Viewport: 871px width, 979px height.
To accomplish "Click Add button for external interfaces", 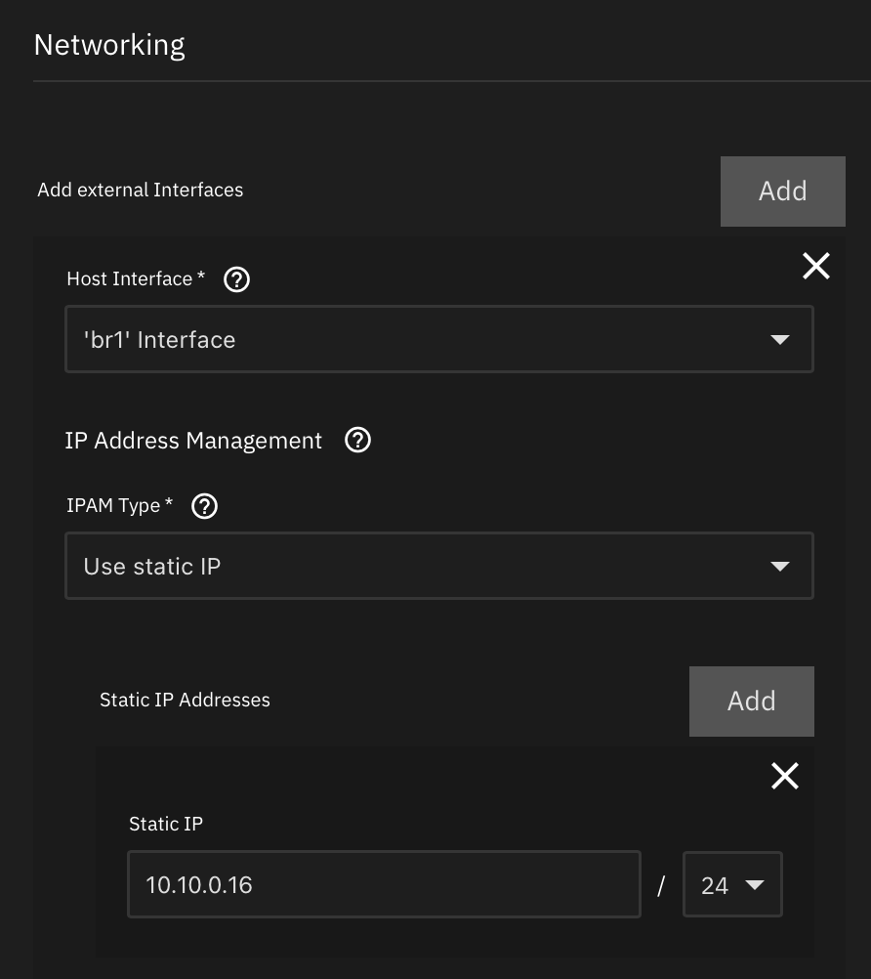I will point(782,192).
